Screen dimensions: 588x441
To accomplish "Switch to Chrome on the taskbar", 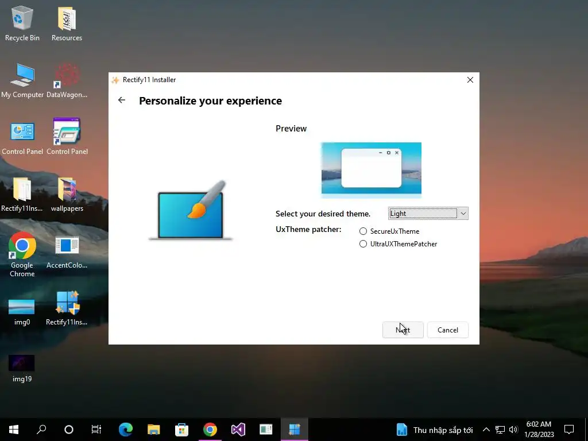I will click(x=210, y=430).
